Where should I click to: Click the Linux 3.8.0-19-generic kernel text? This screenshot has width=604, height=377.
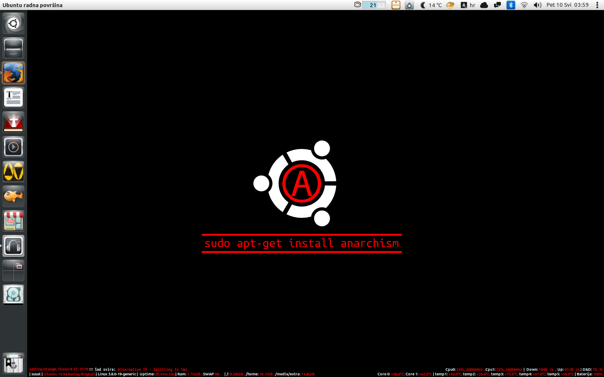pos(117,374)
